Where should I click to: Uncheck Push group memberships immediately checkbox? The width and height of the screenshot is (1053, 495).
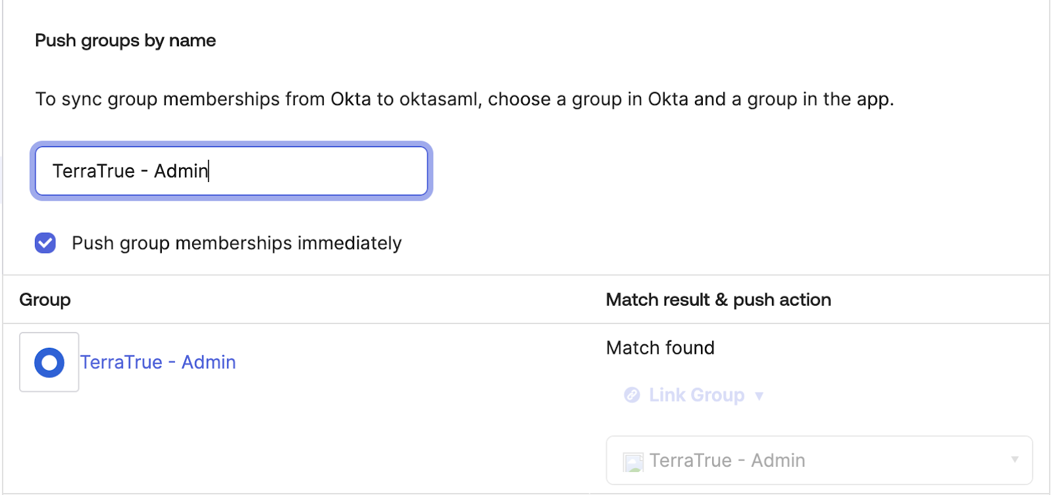click(x=45, y=243)
